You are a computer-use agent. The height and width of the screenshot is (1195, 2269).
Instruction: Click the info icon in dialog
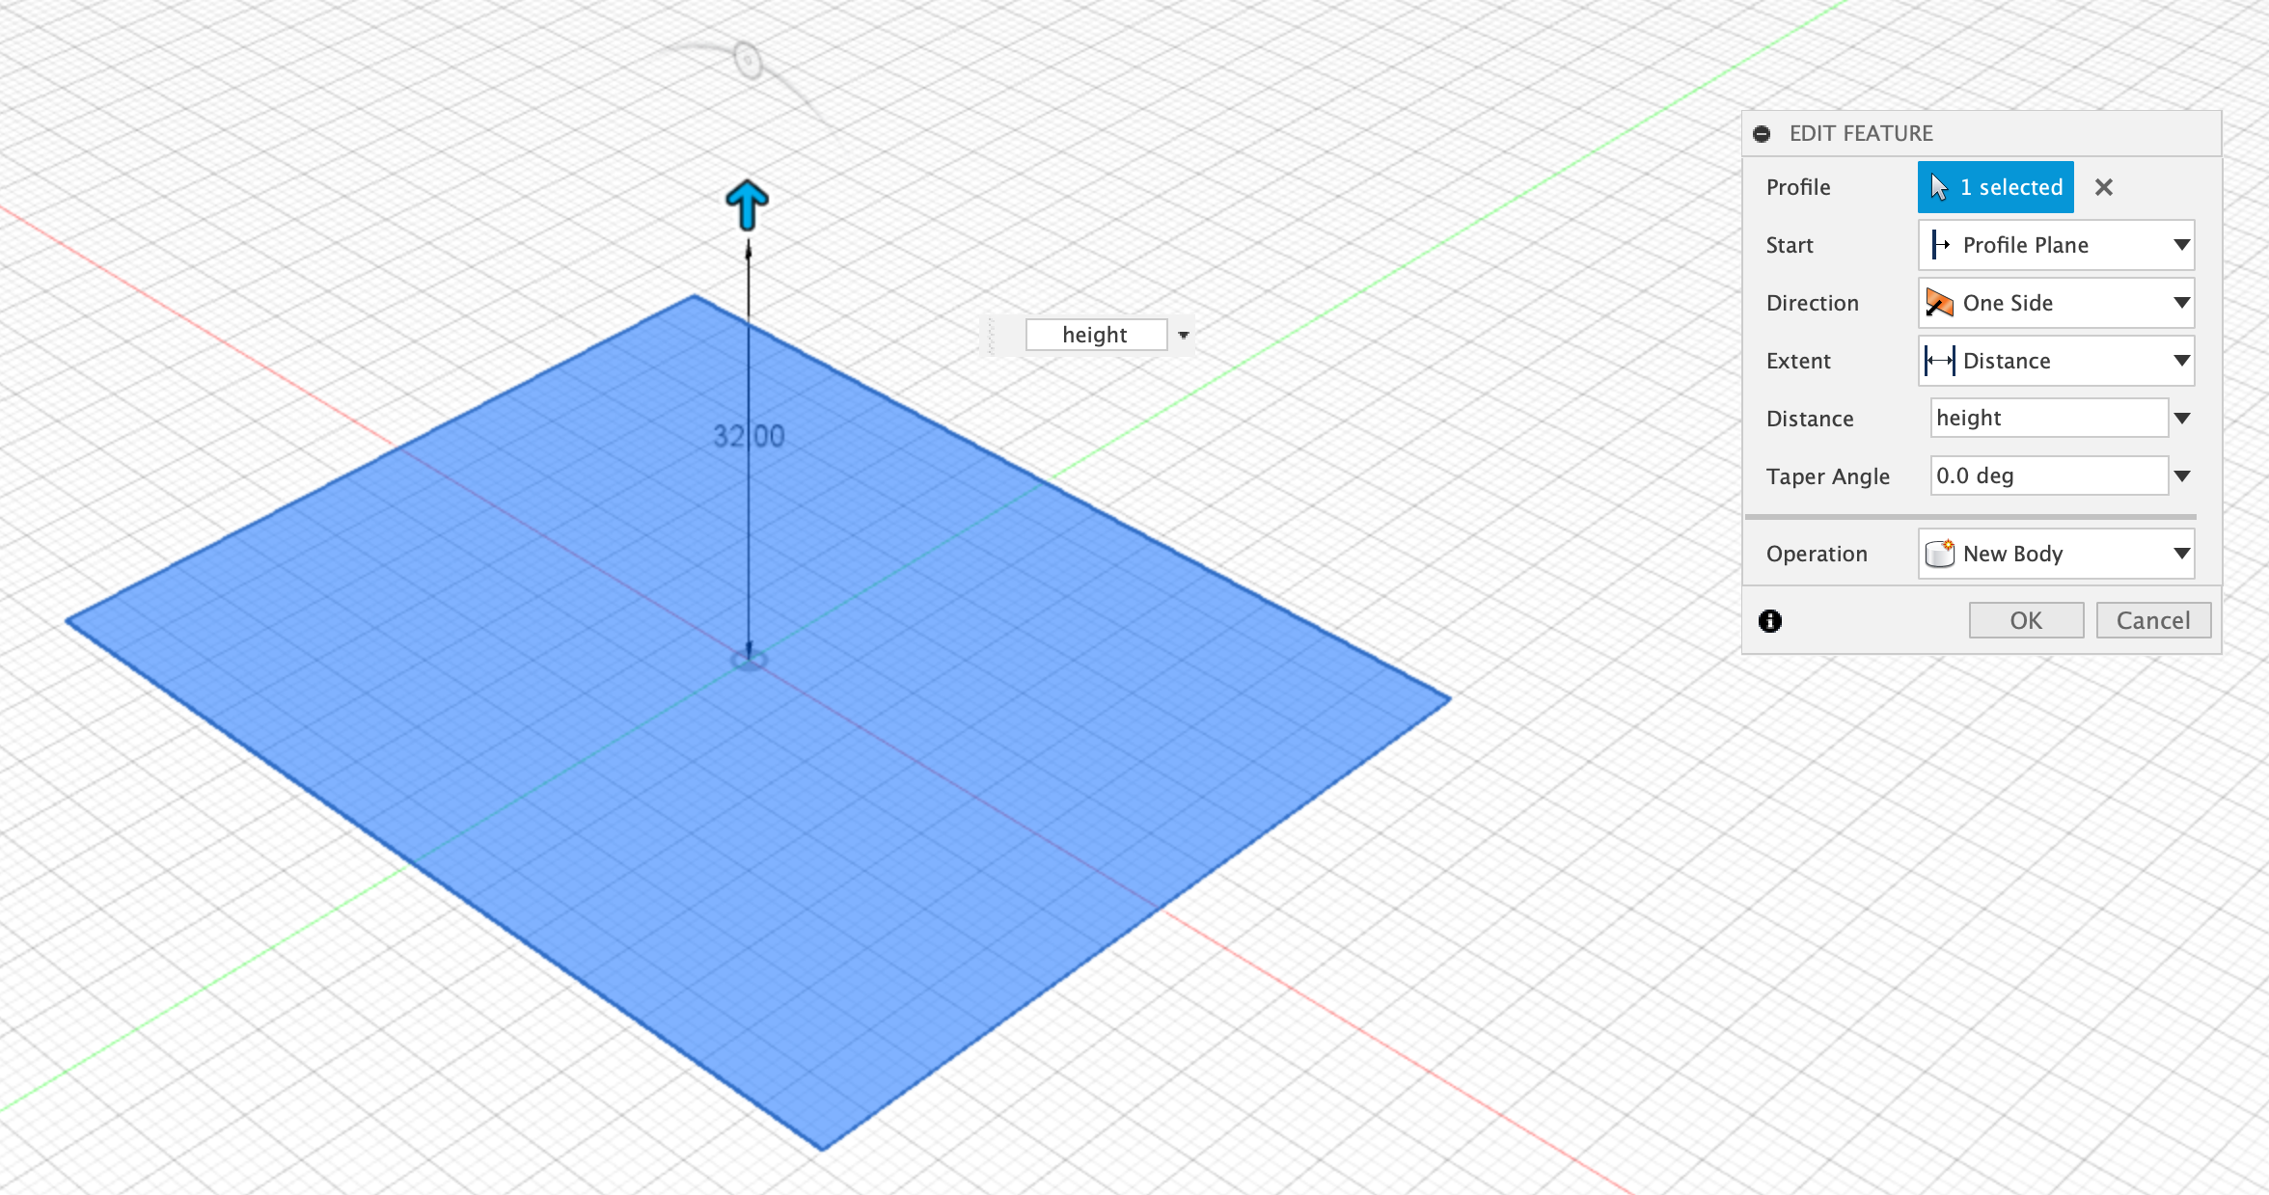[1770, 620]
